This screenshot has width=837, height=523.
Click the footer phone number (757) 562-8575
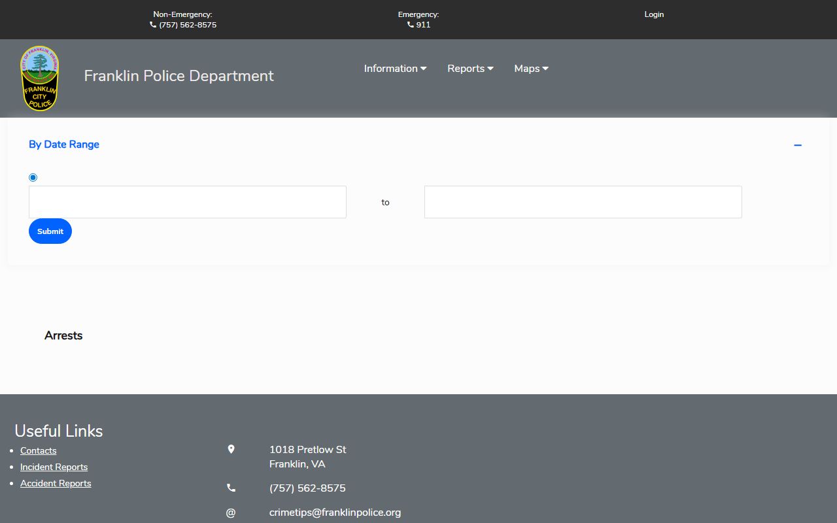tap(307, 488)
